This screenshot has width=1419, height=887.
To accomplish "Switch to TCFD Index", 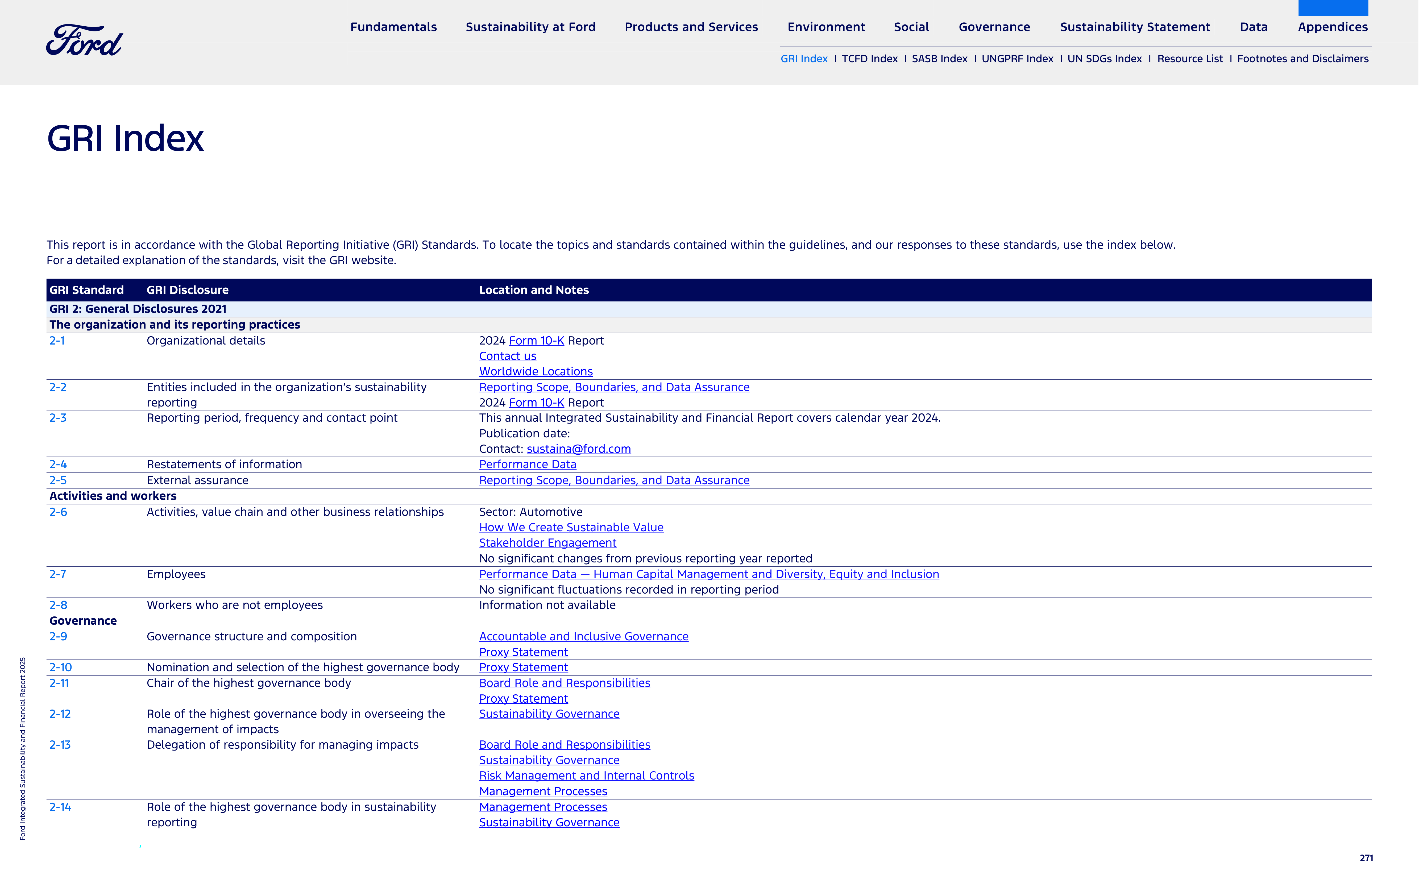I will point(869,59).
